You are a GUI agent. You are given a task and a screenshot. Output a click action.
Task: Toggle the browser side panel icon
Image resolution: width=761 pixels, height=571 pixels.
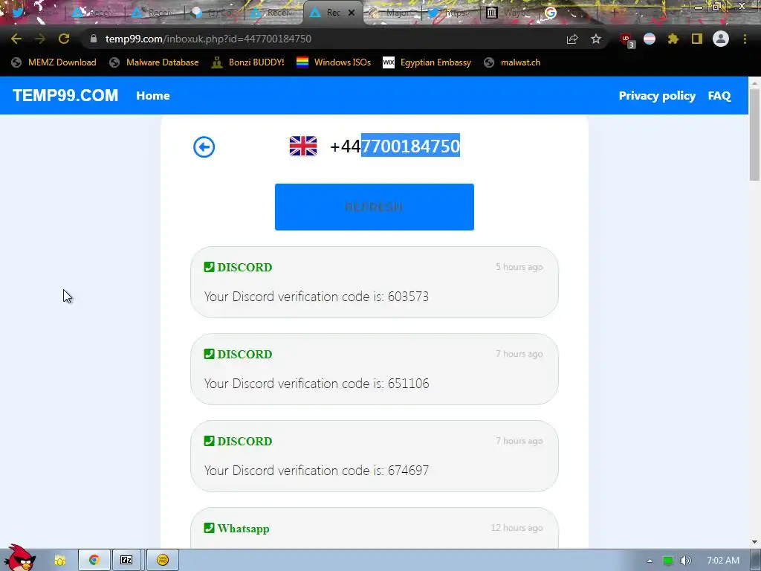(697, 39)
